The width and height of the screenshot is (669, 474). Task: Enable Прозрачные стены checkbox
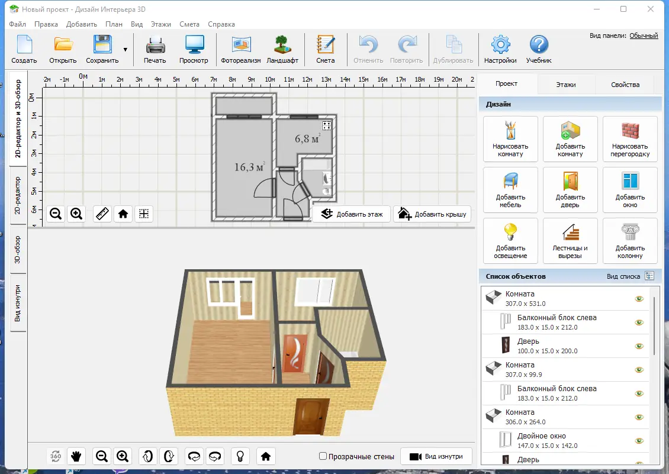click(x=323, y=456)
